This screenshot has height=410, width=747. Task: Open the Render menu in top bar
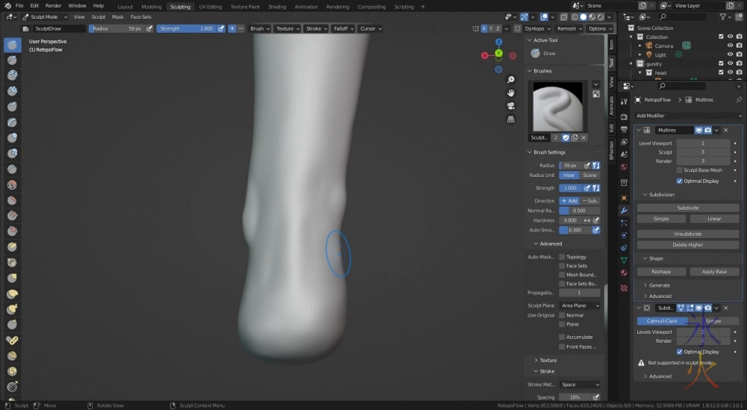[53, 5]
